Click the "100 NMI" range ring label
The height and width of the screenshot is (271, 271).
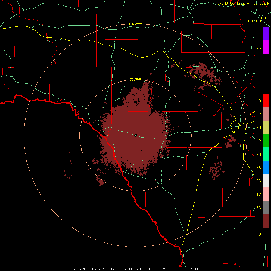pos(135,24)
